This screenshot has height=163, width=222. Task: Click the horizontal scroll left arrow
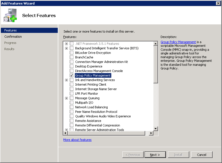pos(65,133)
